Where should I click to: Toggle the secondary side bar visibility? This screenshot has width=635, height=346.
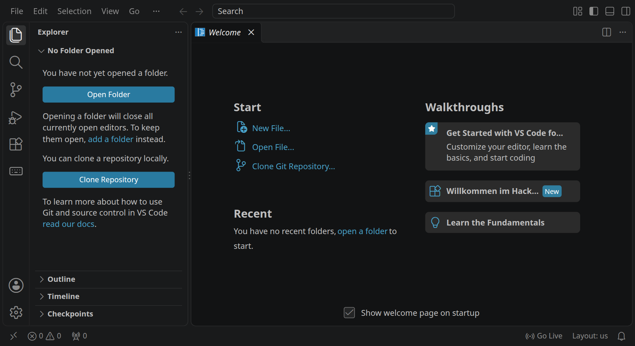pos(626,11)
